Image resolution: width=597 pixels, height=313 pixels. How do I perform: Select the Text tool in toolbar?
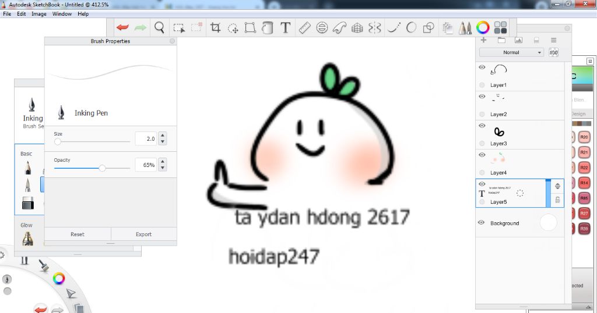point(286,28)
